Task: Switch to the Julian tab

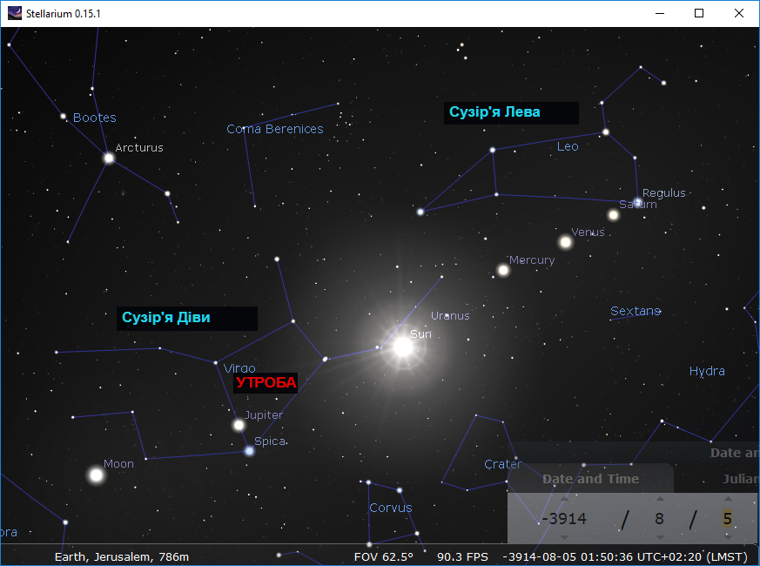Action: 740,479
